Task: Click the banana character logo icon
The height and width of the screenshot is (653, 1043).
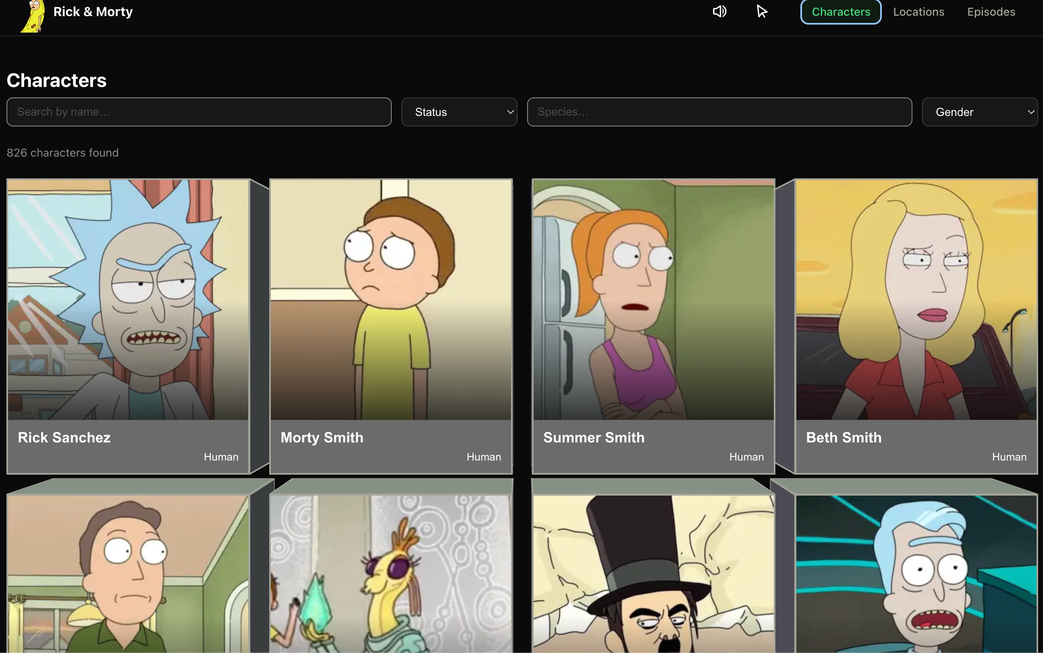Action: click(33, 17)
